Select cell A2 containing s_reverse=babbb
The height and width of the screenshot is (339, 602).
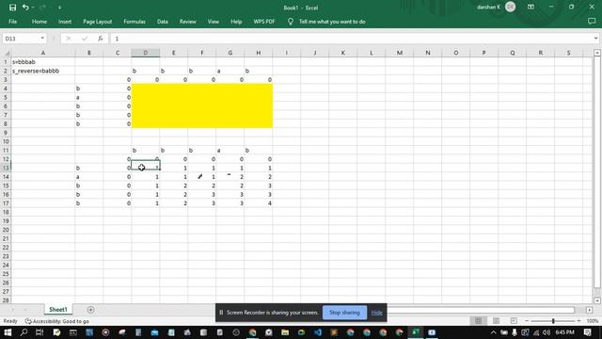pos(43,71)
